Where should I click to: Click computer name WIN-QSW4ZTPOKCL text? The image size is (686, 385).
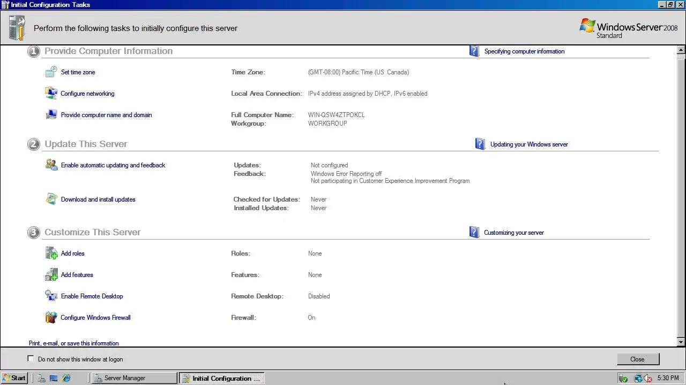[337, 115]
